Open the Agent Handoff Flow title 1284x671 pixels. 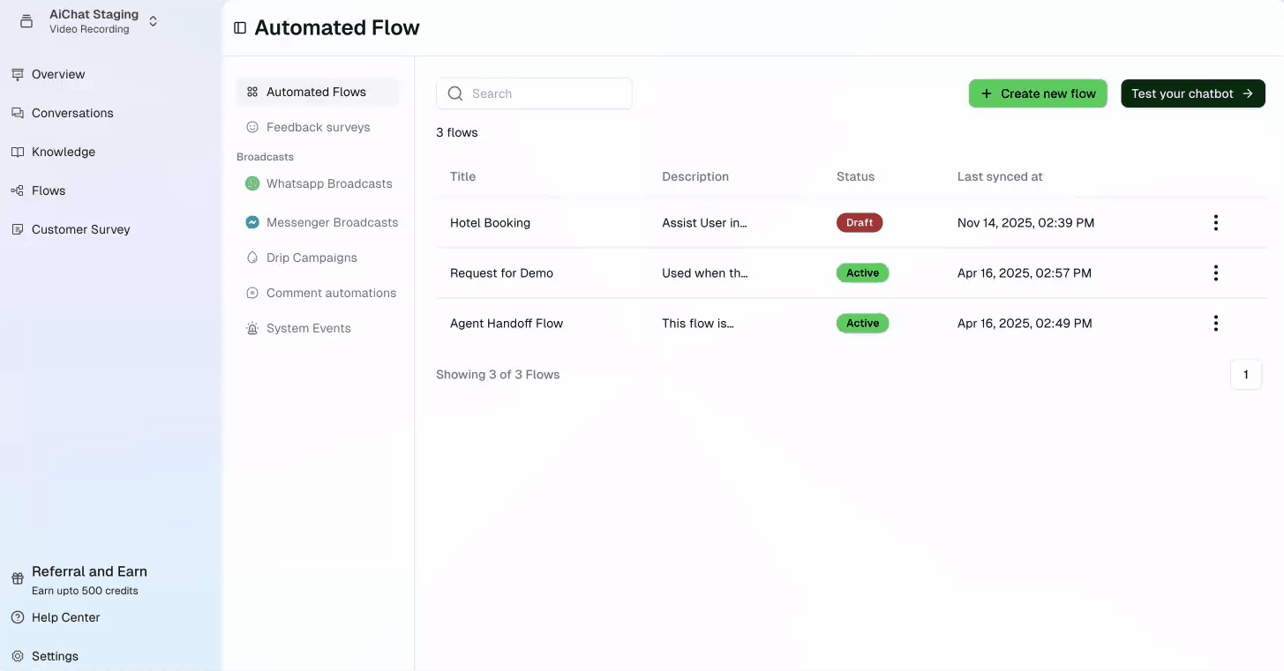(x=507, y=324)
